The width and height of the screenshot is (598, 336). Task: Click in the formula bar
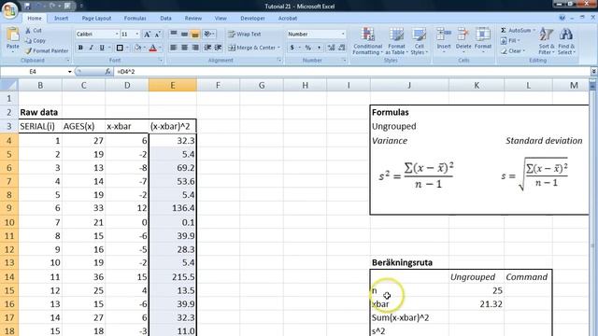(351, 72)
